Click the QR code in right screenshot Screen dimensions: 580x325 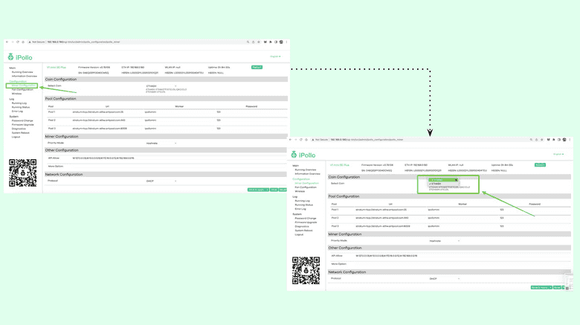[306, 271]
